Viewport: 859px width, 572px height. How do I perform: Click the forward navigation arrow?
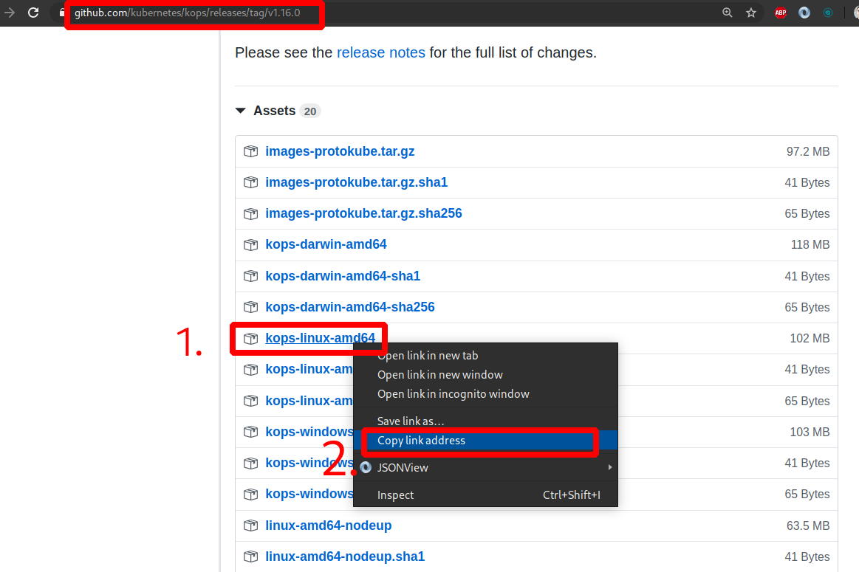click(10, 12)
